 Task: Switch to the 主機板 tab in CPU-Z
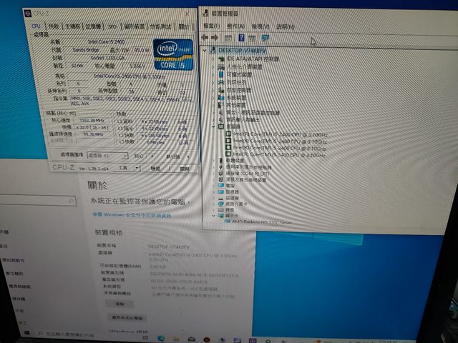74,26
